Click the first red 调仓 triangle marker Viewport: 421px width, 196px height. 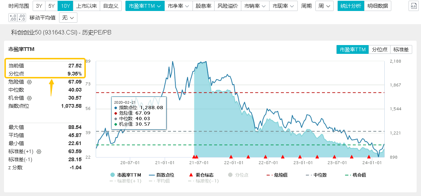point(194,157)
